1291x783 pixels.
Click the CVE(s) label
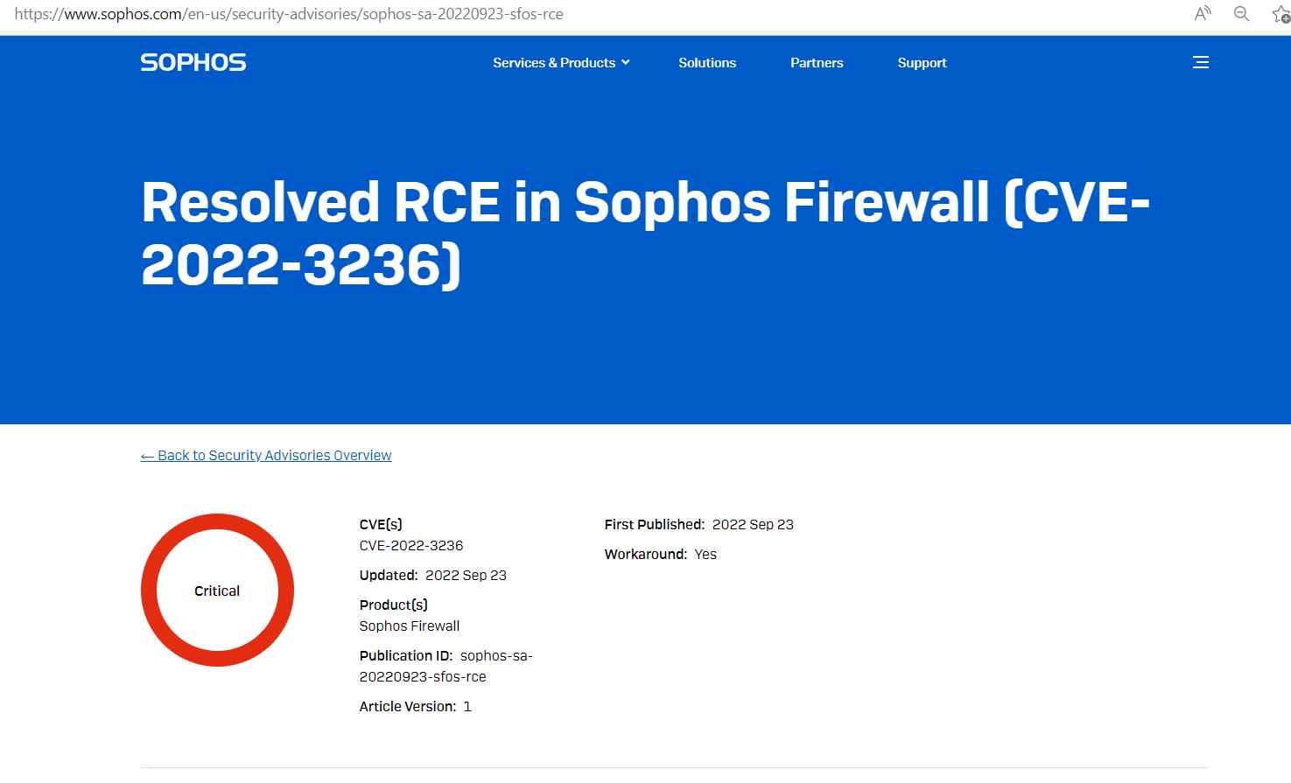pyautogui.click(x=381, y=525)
